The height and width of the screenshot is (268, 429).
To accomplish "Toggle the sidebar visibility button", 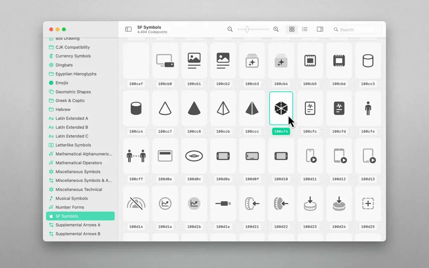I will (128, 29).
